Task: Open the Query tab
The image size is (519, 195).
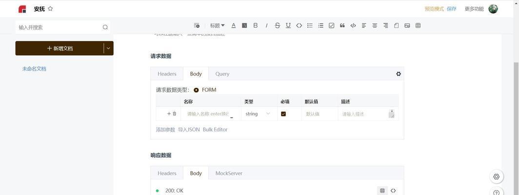Action: tap(222, 74)
